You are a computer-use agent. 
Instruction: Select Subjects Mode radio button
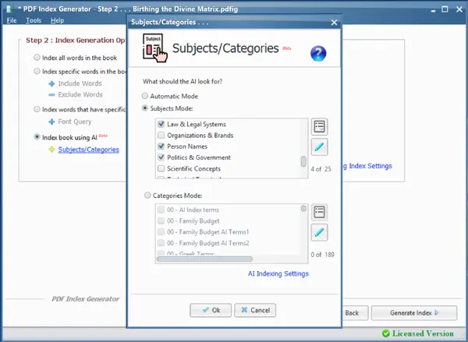pos(145,108)
